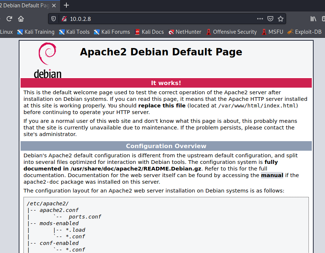Screen dimensions: 325x253
Task: Click the 'replace this file' bold text
Action: [x=162, y=106]
